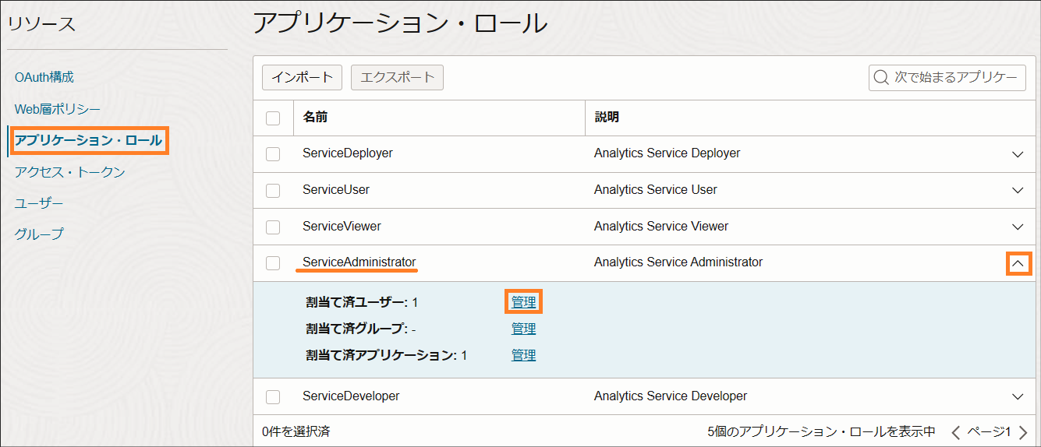1041x447 pixels.
Task: Expand the ServiceViewer row details
Action: pos(1018,227)
